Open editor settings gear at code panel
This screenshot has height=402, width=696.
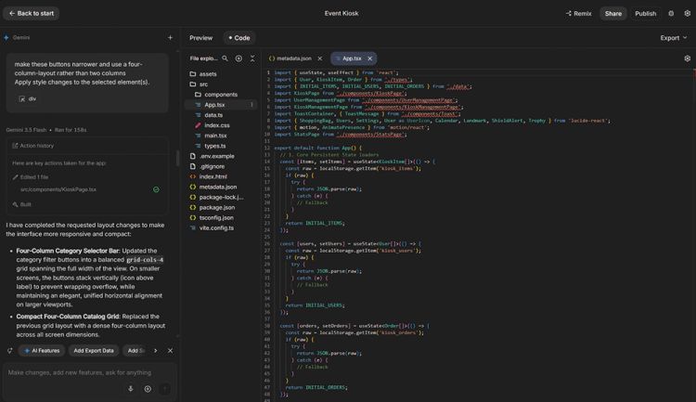coord(687,58)
